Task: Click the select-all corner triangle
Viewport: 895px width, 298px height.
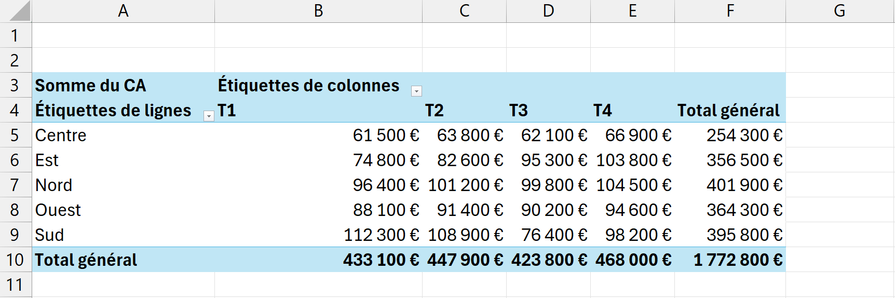Action: 20,11
